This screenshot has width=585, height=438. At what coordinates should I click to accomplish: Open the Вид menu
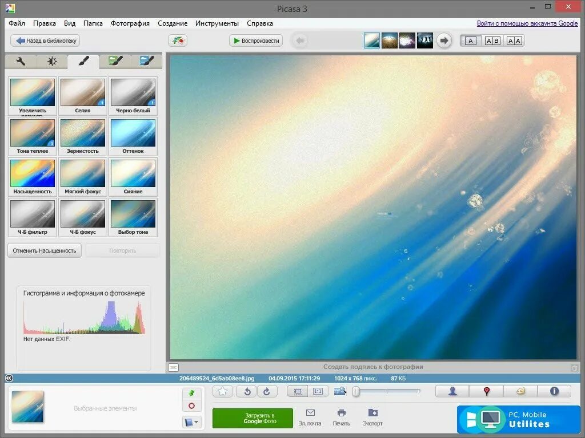coord(70,23)
